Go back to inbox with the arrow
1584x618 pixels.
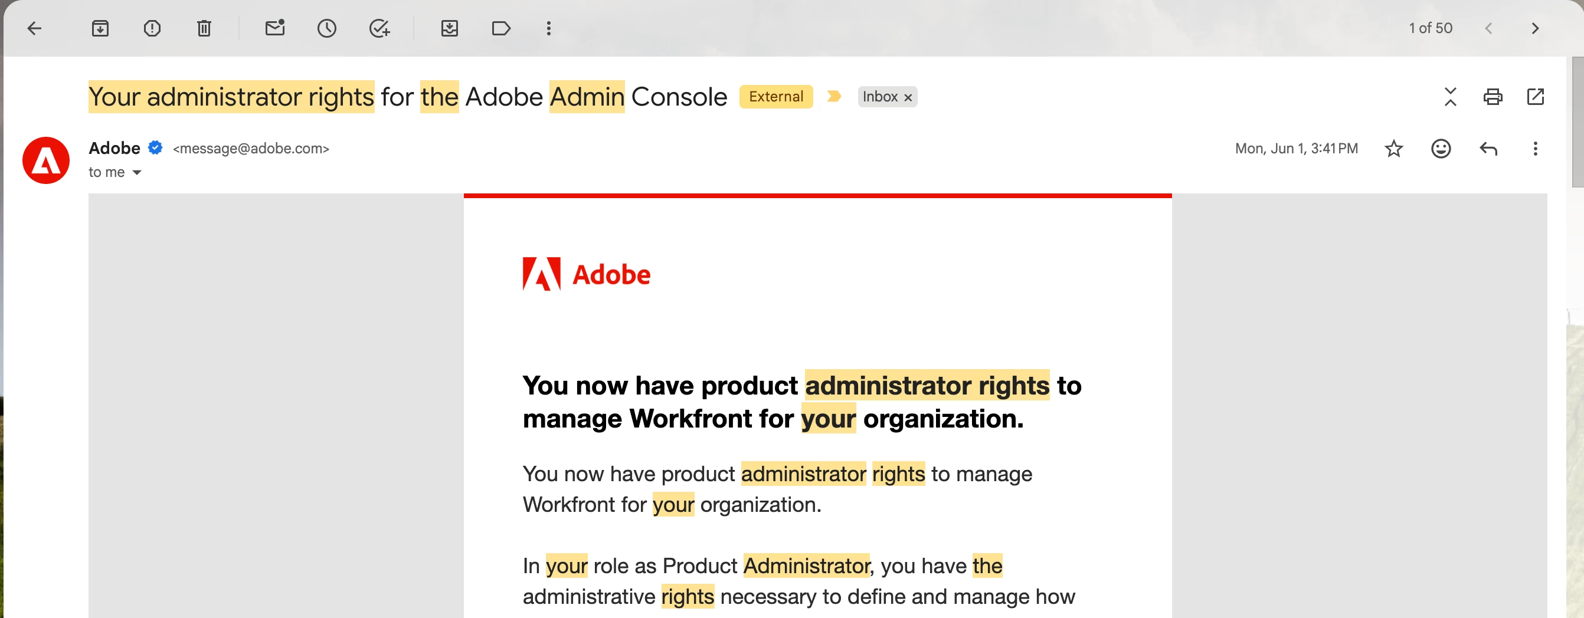(34, 28)
